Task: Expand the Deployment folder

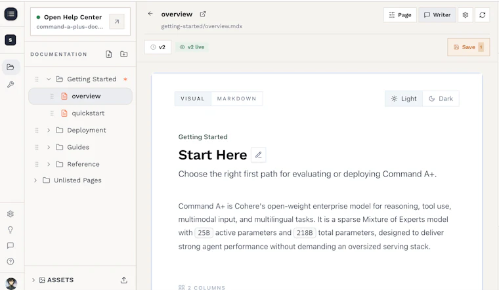Action: [49, 130]
